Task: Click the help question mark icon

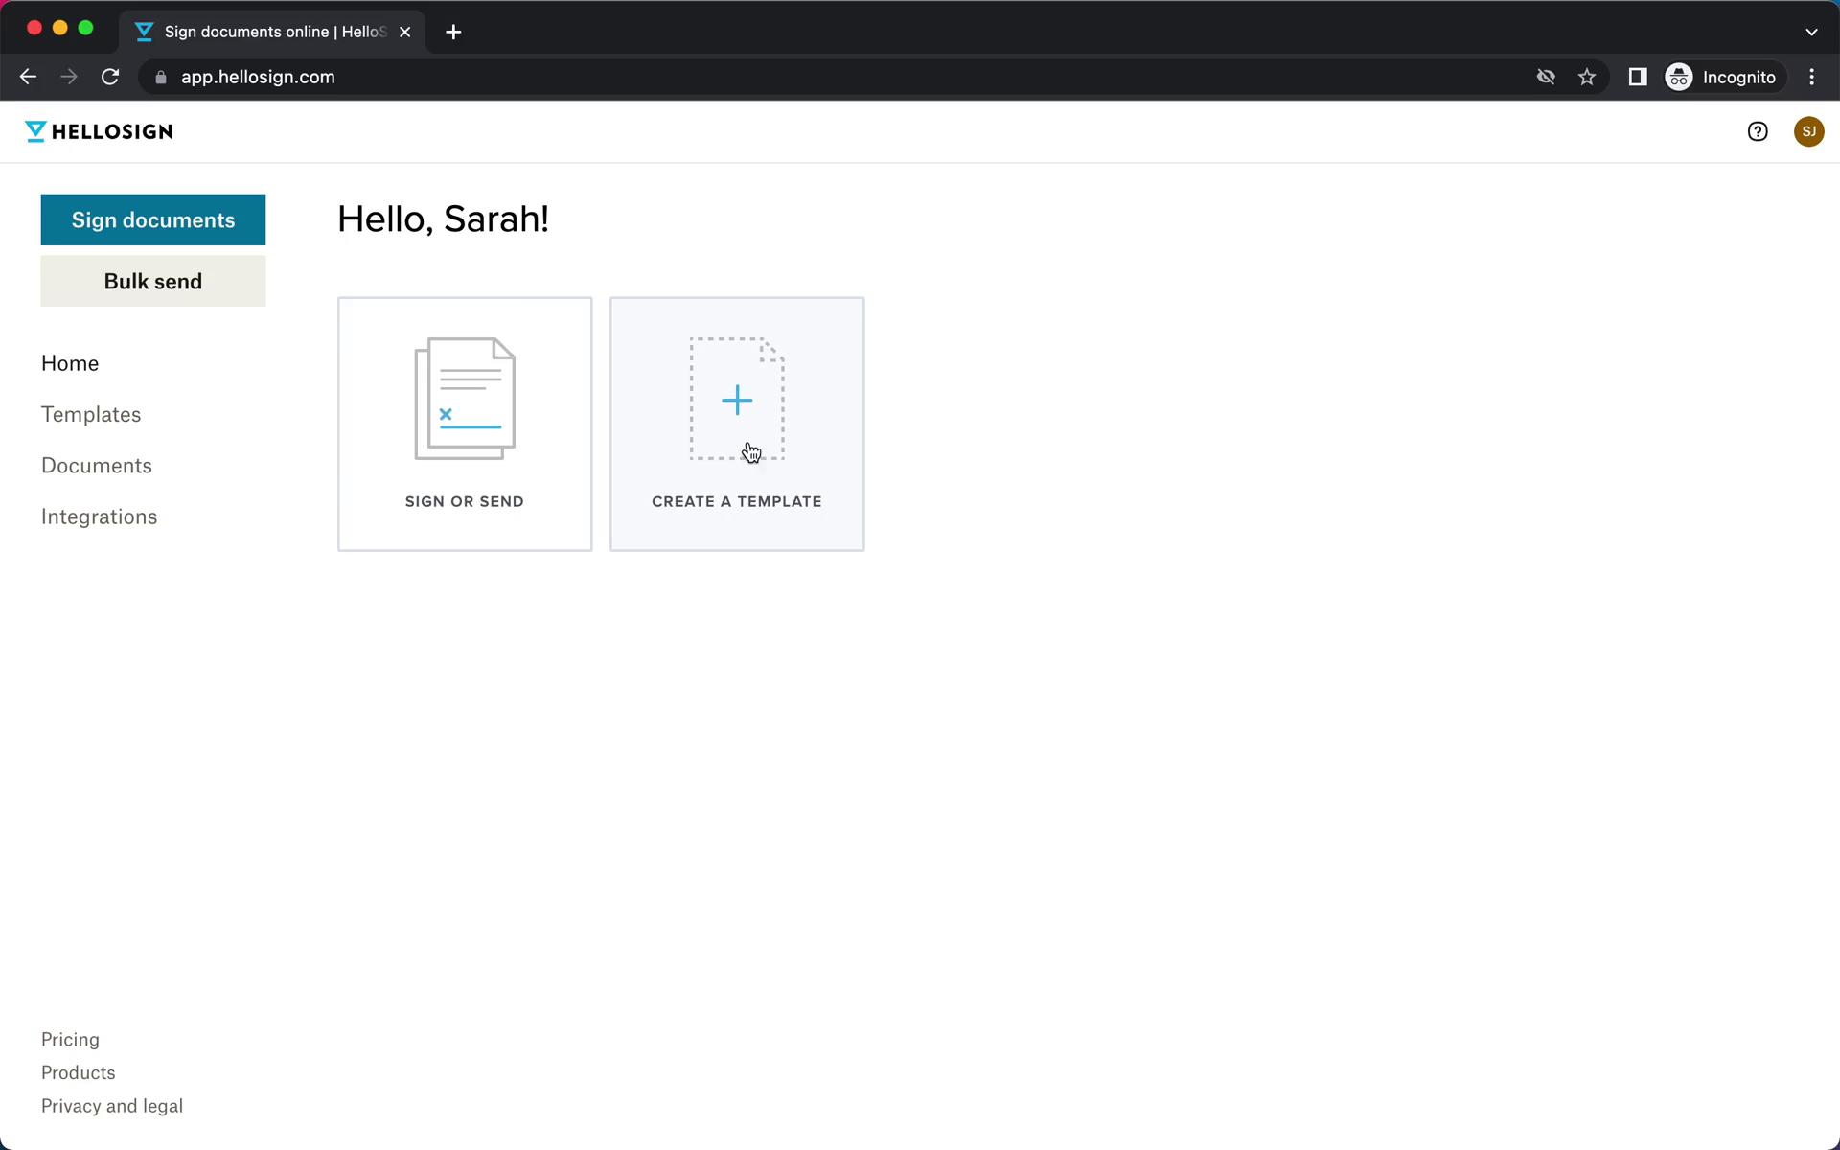Action: [x=1757, y=129]
